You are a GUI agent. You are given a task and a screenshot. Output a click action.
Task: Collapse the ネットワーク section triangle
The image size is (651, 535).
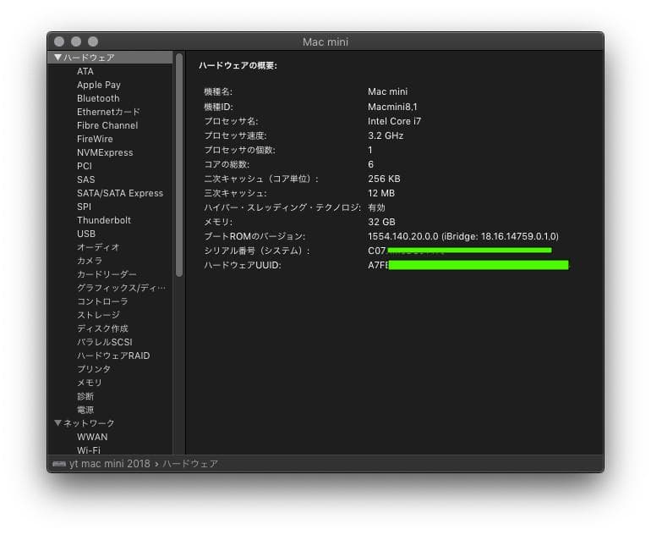(57, 422)
